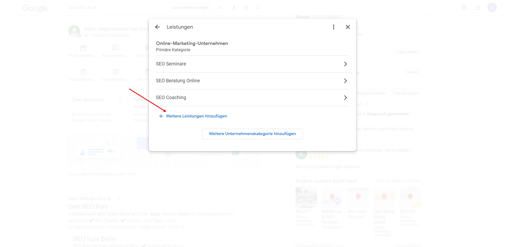The height and width of the screenshot is (247, 505).
Task: Expand the SEO Coaching chevron
Action: click(x=345, y=98)
